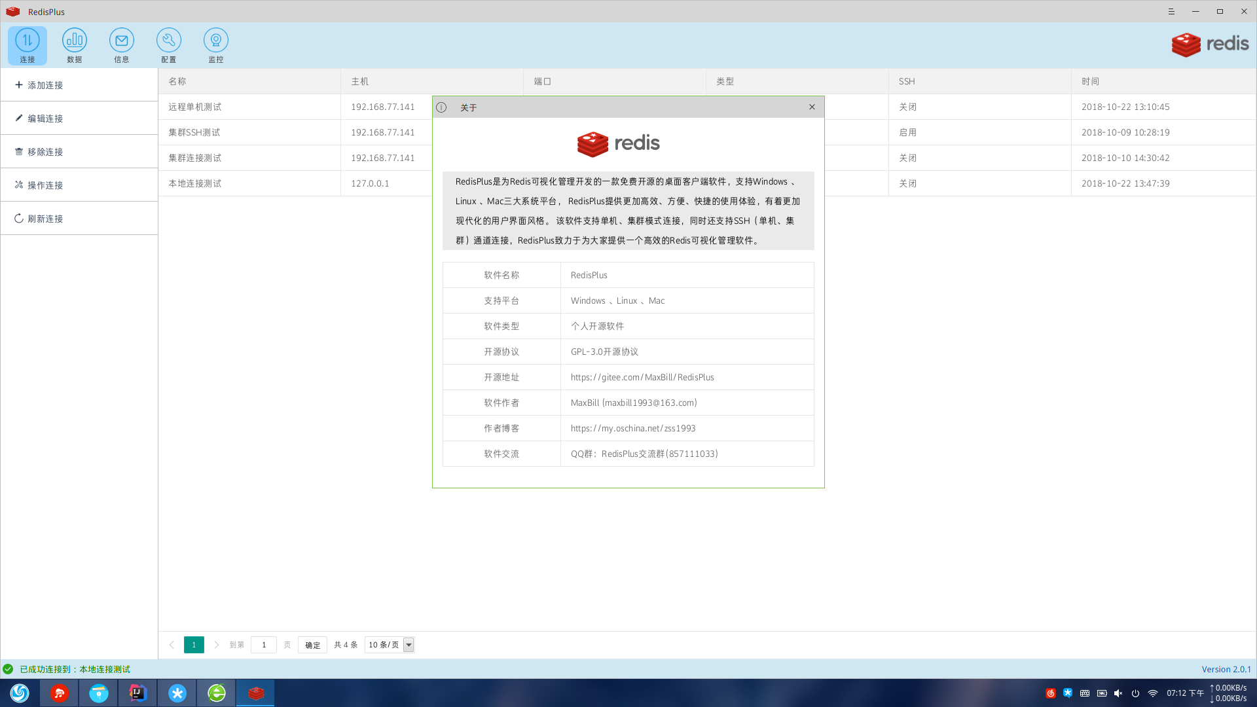Switch to RedisPlus in the taskbar

tap(256, 693)
